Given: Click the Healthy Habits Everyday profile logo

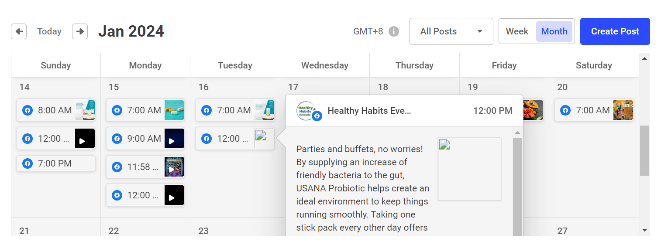Looking at the screenshot, I should click(x=306, y=111).
